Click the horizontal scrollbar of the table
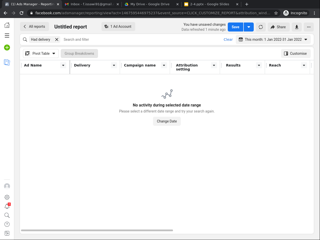Viewport: 320px width, 240px height. (x=97, y=230)
